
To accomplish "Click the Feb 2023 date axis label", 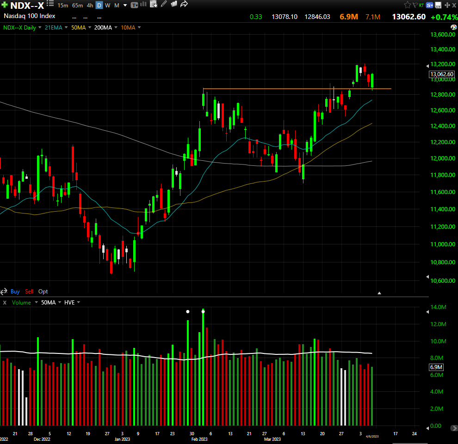I will point(199,439).
